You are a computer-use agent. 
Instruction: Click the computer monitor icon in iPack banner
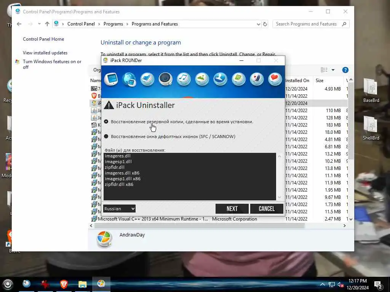tap(111, 79)
